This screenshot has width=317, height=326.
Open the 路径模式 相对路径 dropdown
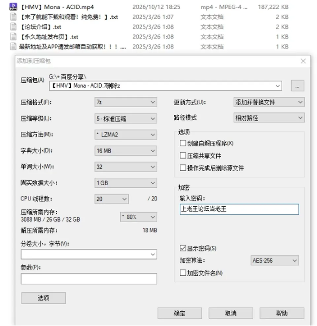tap(269, 118)
